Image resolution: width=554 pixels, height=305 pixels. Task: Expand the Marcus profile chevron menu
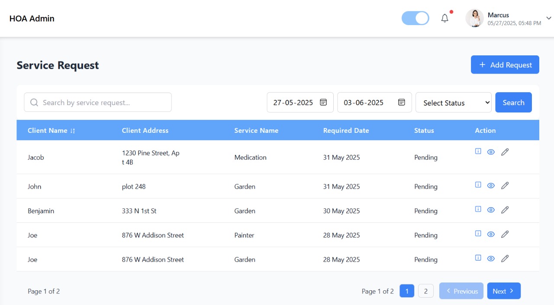(548, 18)
